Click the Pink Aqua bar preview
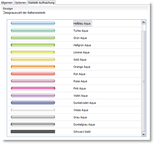The image size is (154, 144). [x=33, y=88]
